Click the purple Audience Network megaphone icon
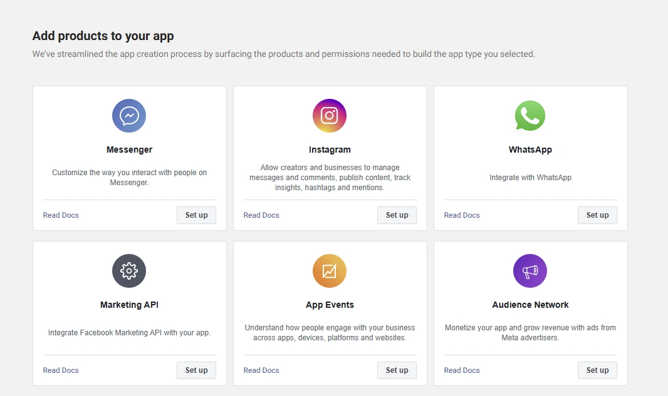This screenshot has height=396, width=668. point(530,271)
